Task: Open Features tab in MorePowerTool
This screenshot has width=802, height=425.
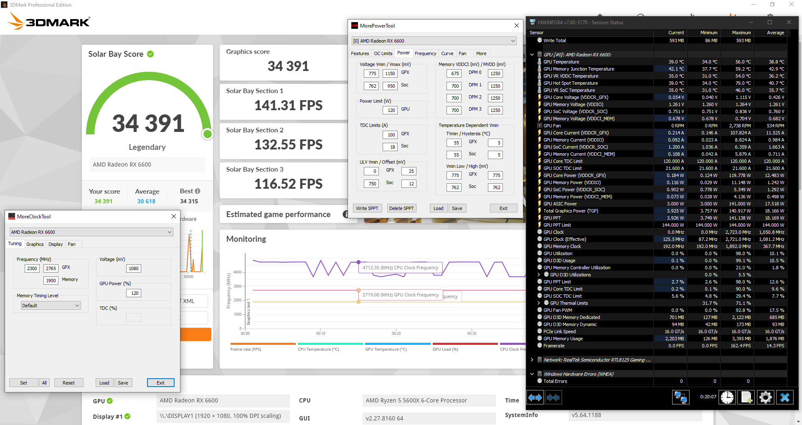Action: click(x=360, y=53)
